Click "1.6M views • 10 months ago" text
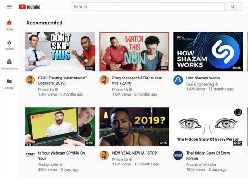Image resolution: width=248 pixels, height=178 pixels. coord(136,164)
